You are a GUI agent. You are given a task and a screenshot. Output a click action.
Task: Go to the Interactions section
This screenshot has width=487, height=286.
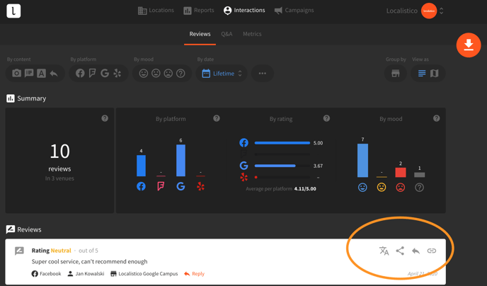tap(244, 11)
